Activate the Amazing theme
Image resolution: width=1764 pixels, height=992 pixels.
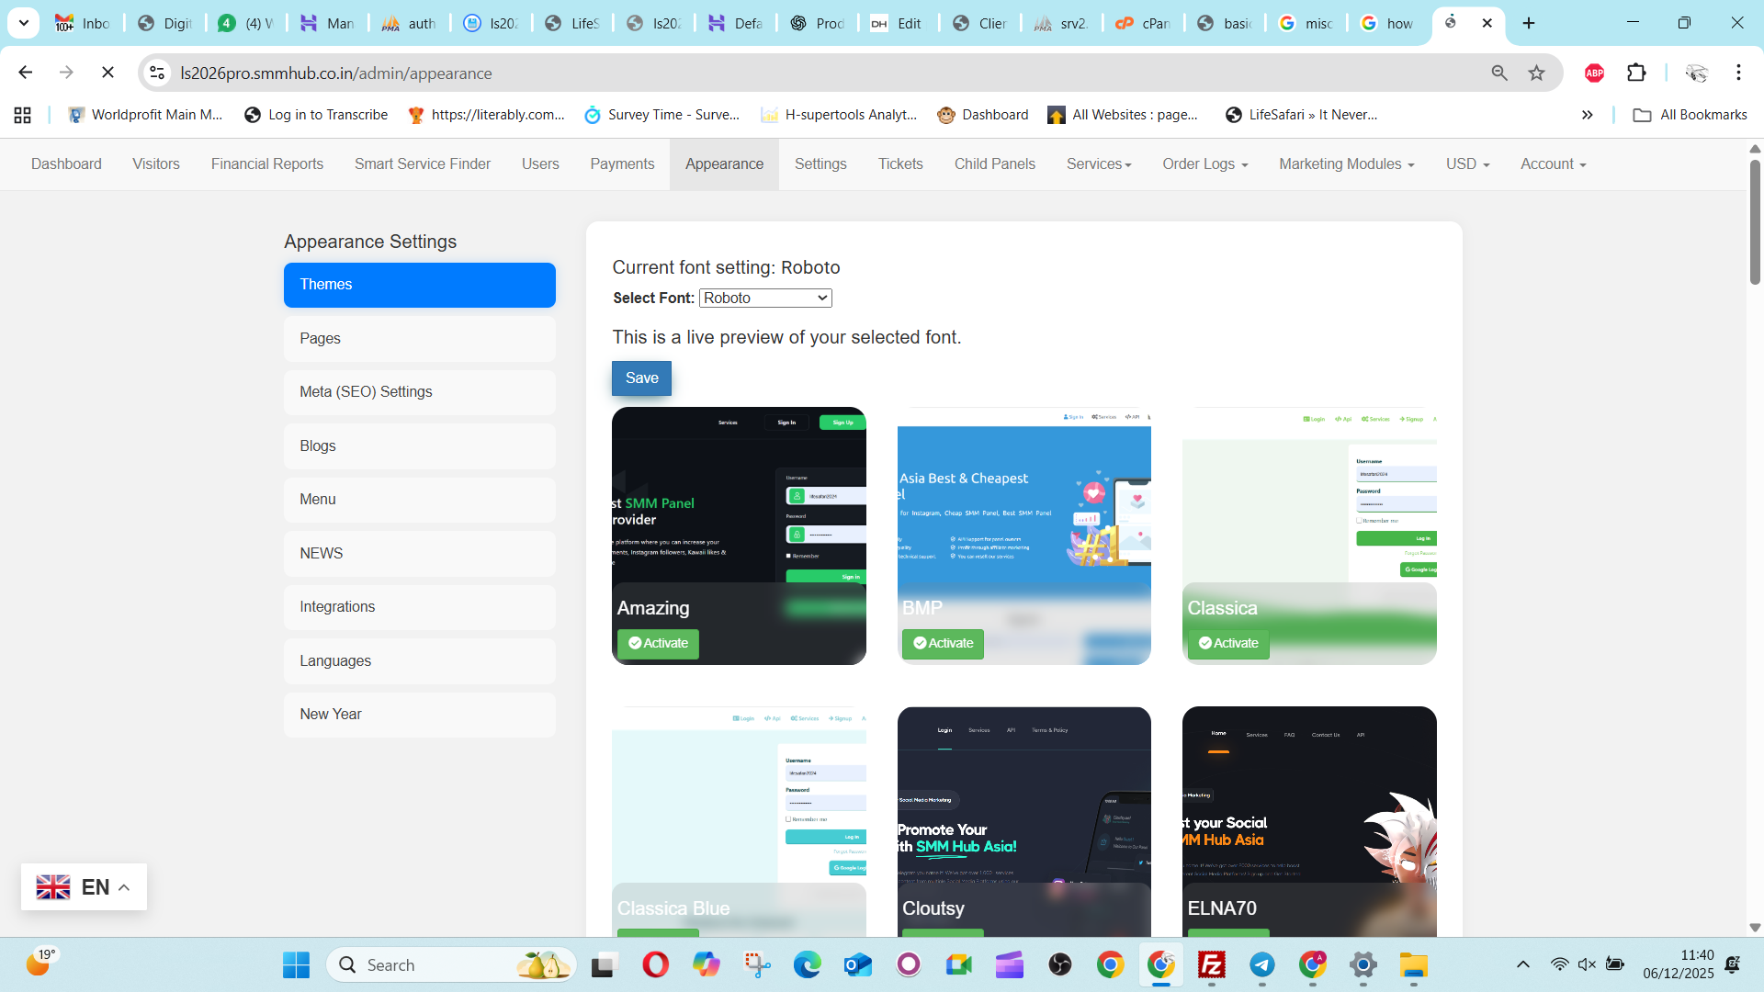pos(658,644)
